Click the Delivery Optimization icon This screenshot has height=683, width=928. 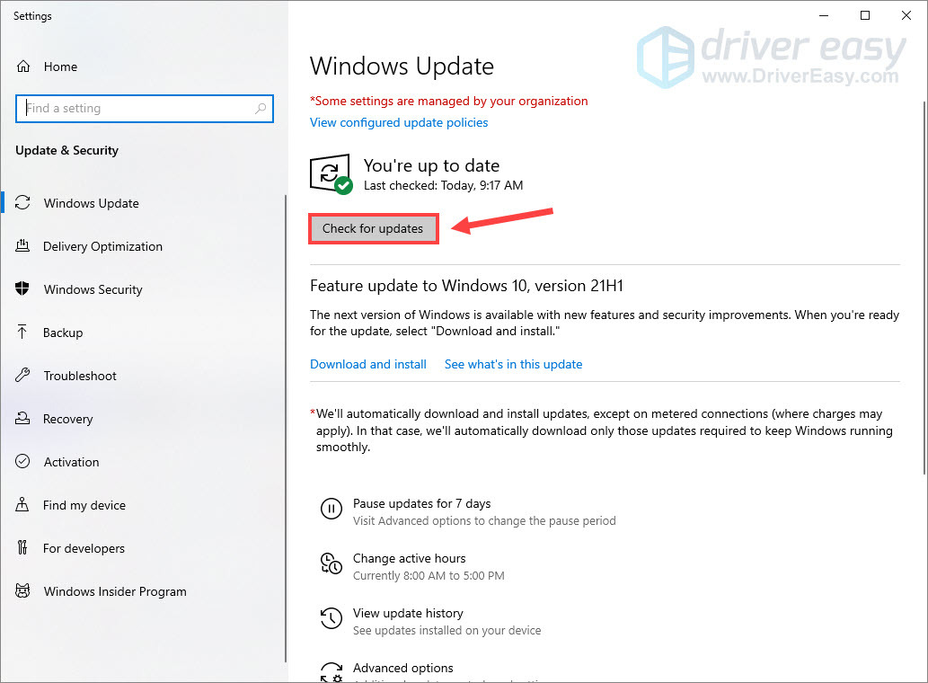pyautogui.click(x=22, y=245)
